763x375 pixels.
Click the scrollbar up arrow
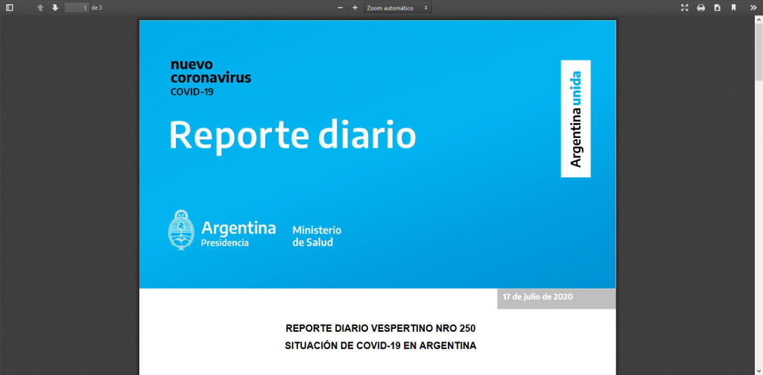[759, 20]
